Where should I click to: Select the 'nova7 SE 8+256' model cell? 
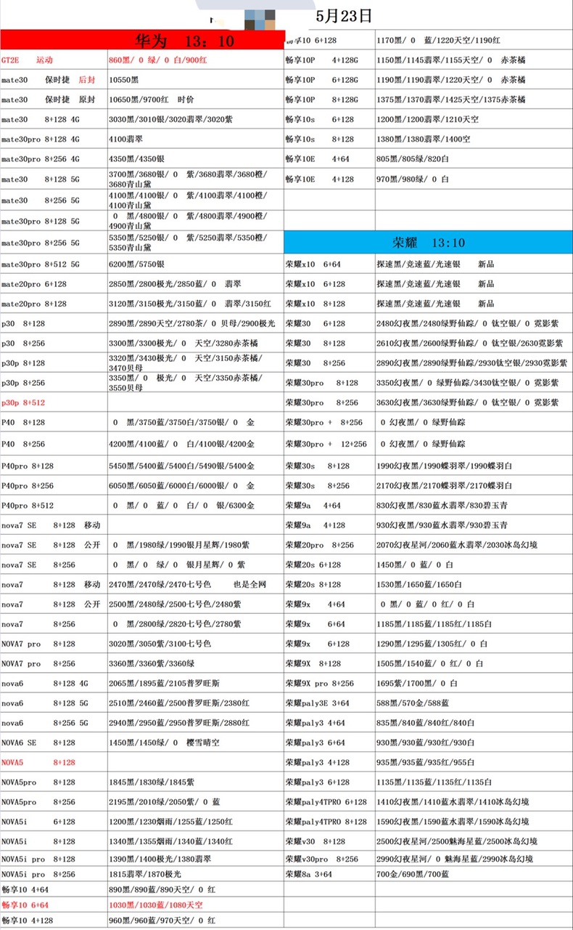pos(54,565)
